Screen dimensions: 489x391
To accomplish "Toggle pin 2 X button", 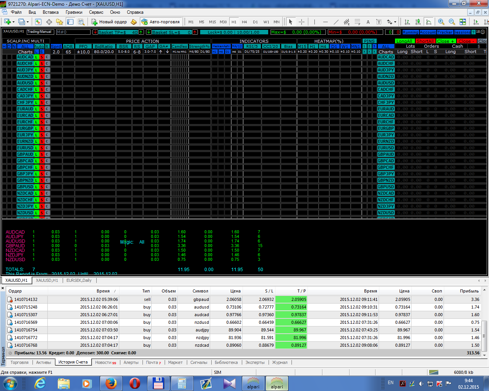I will (369, 52).
